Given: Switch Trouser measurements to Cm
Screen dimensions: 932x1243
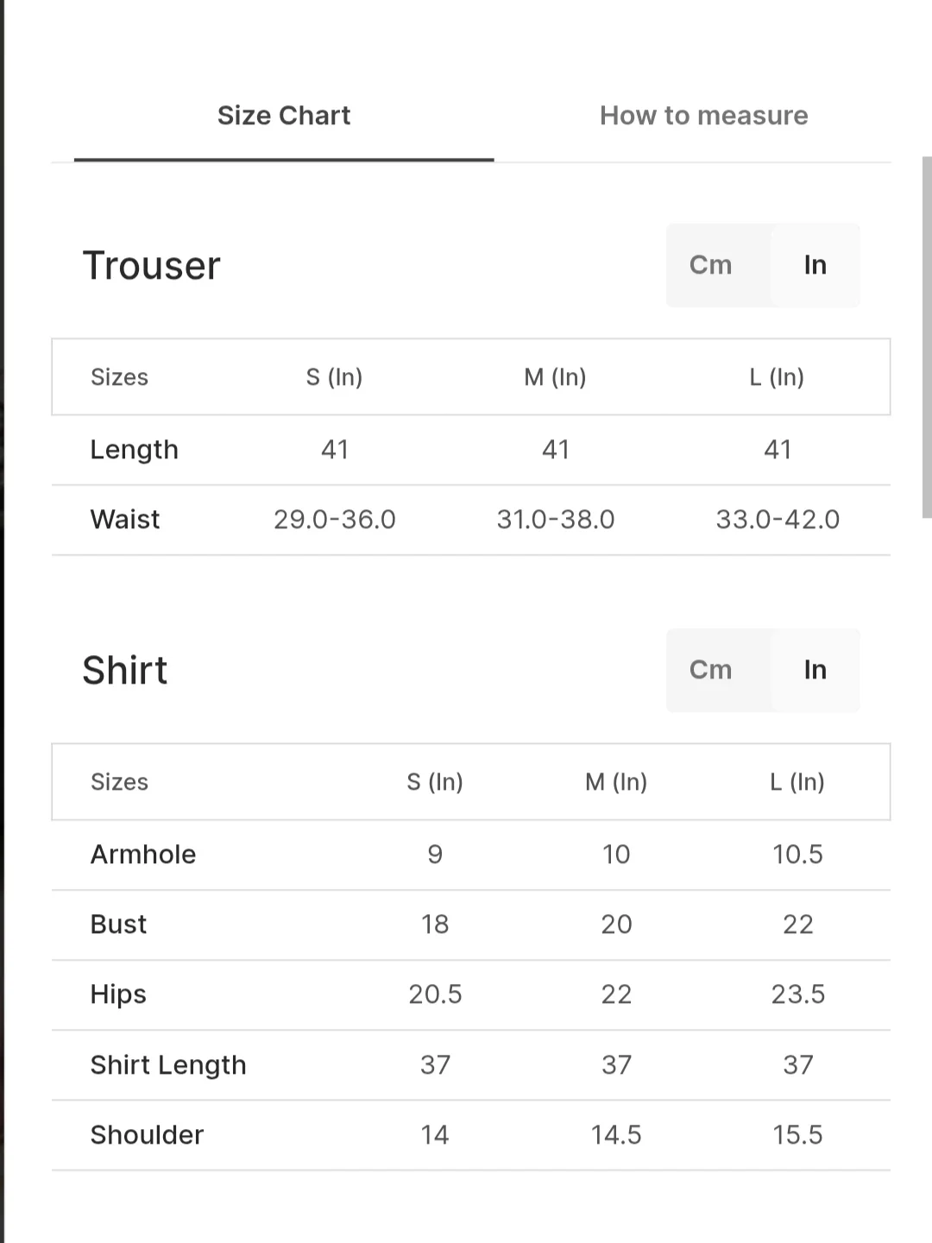Looking at the screenshot, I should [x=710, y=265].
